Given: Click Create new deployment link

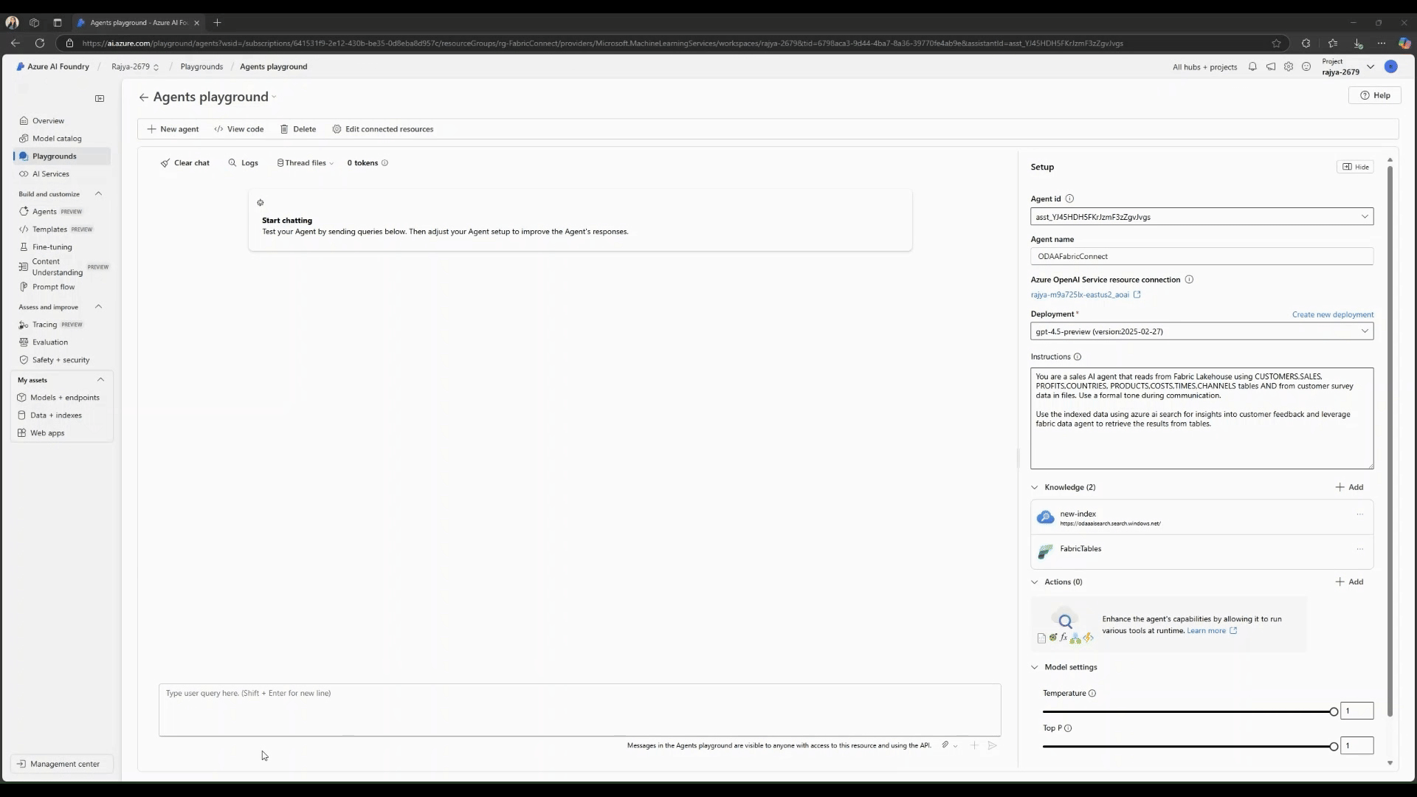Looking at the screenshot, I should tap(1333, 314).
